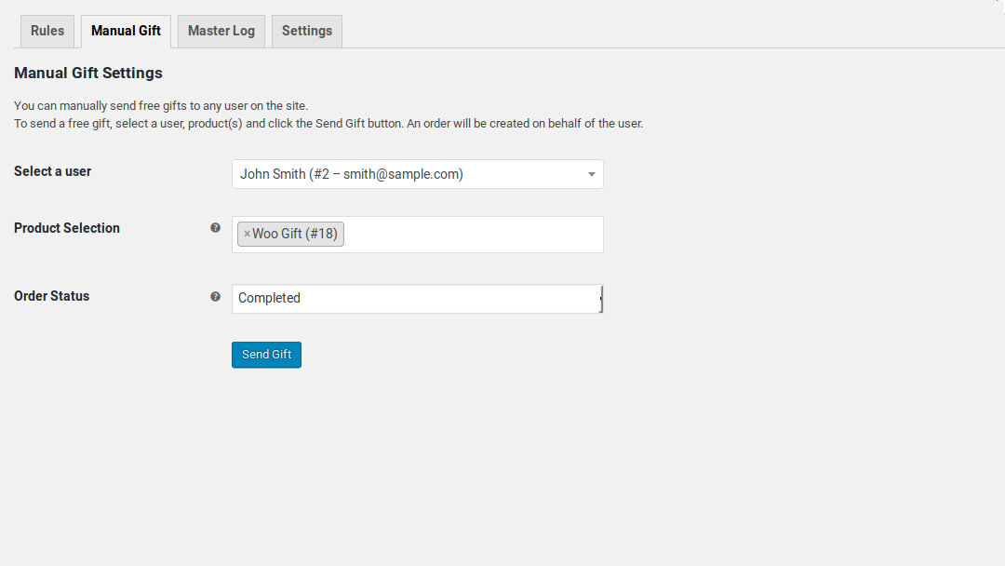
Task: Show help tip for Order Status
Action: coord(215,297)
